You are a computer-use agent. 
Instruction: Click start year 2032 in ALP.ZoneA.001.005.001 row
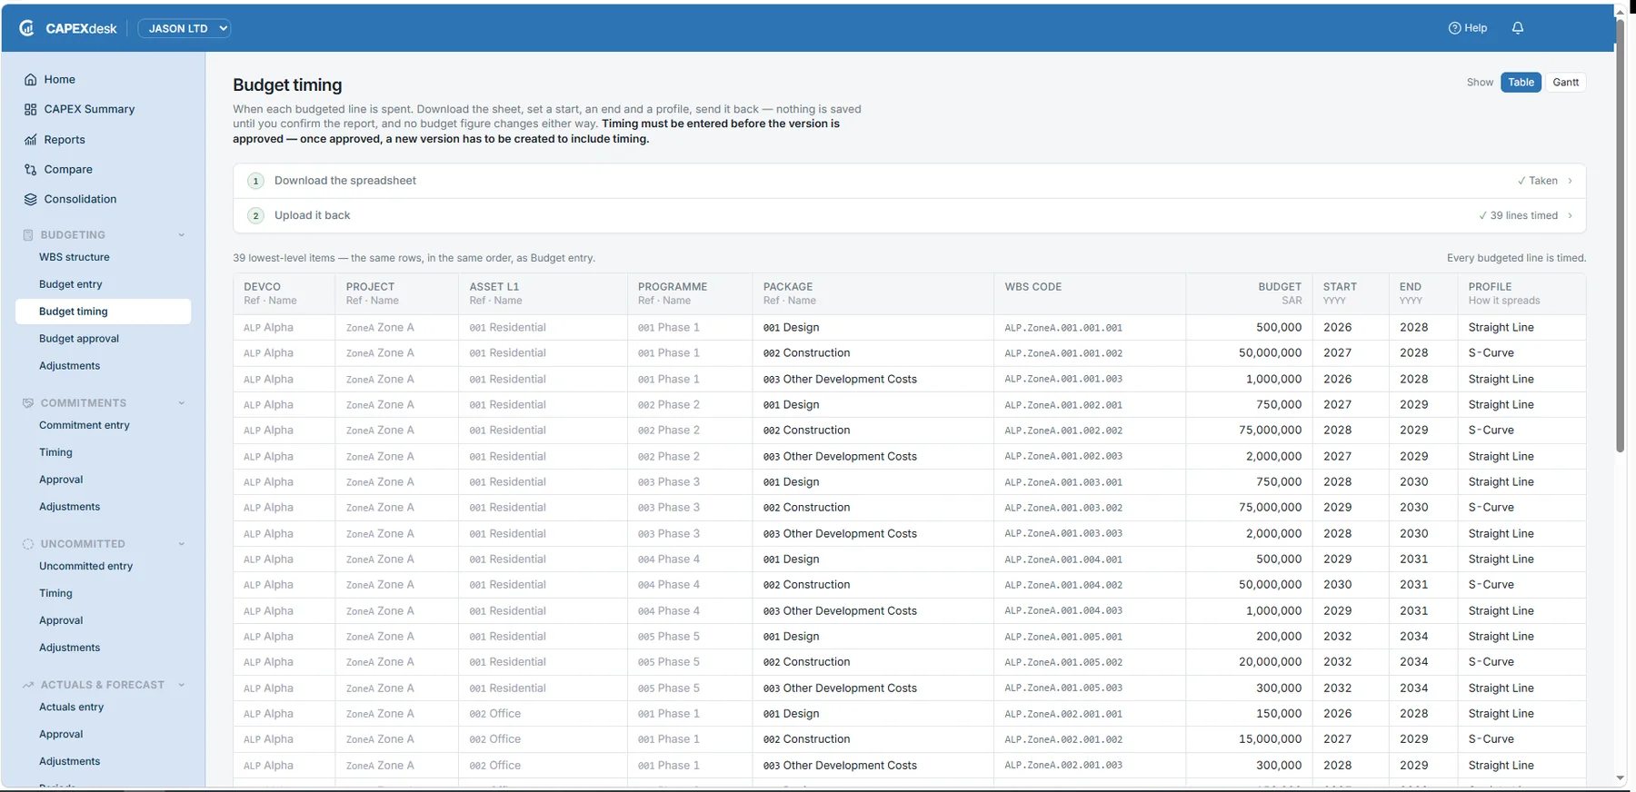(x=1337, y=637)
